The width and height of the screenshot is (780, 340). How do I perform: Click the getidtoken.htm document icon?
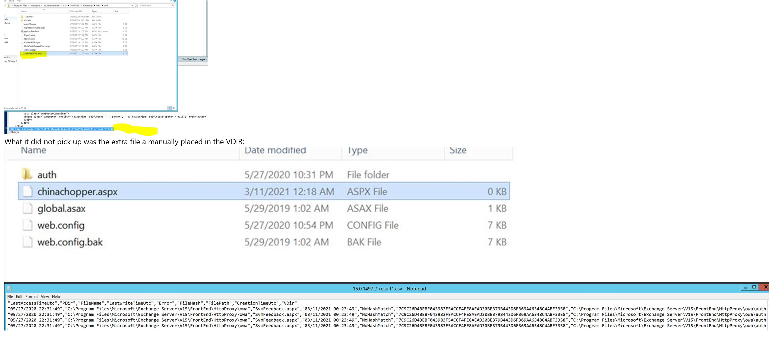click(22, 31)
